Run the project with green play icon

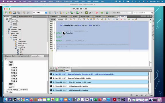point(66,13)
